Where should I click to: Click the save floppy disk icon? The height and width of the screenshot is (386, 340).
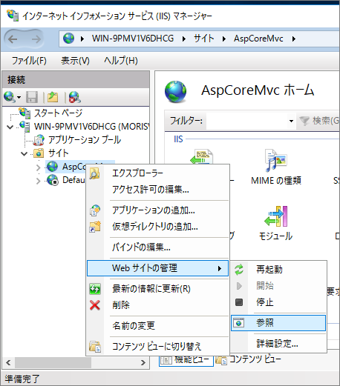(32, 97)
